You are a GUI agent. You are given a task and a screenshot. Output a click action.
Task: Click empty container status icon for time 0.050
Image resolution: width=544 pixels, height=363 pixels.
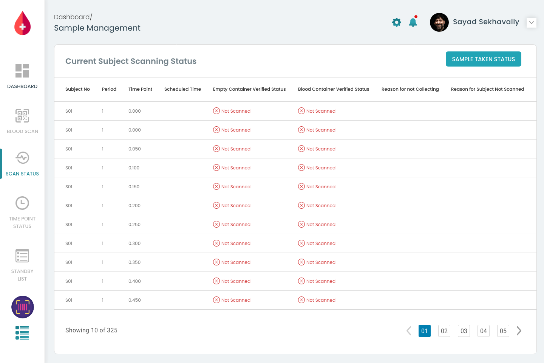216,149
